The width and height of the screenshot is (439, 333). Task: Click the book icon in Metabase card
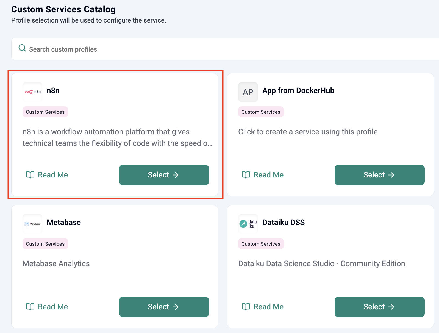(30, 307)
